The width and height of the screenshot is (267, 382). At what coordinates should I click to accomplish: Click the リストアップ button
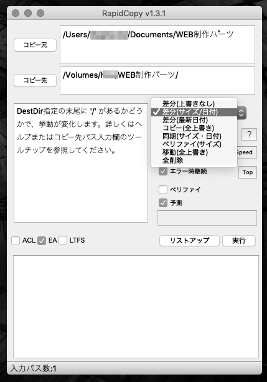tap(189, 241)
